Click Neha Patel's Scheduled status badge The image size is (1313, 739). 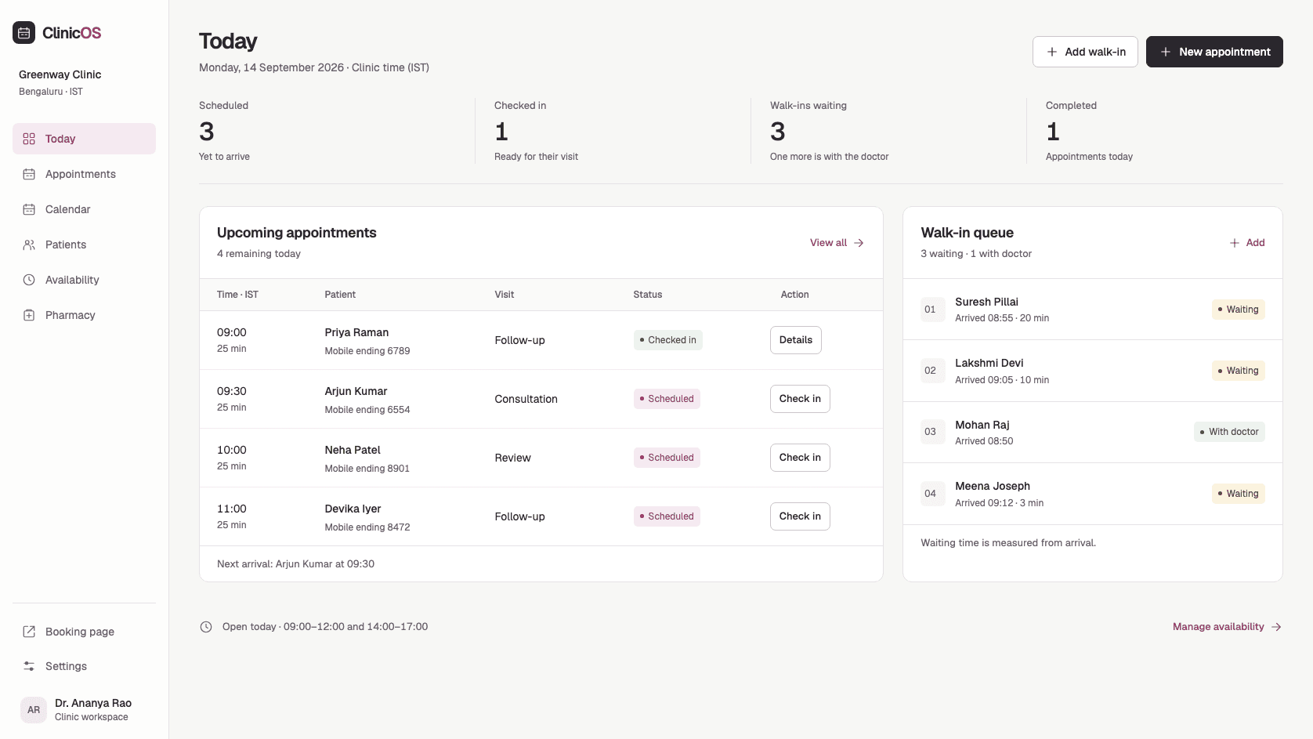[x=667, y=458]
